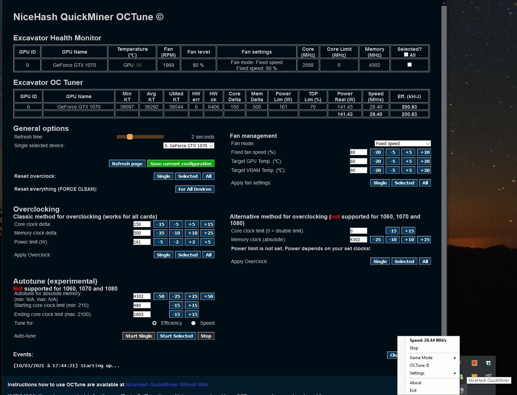Click +5 for Fixed fan speed
Screen dimensions: 517x395
point(408,152)
